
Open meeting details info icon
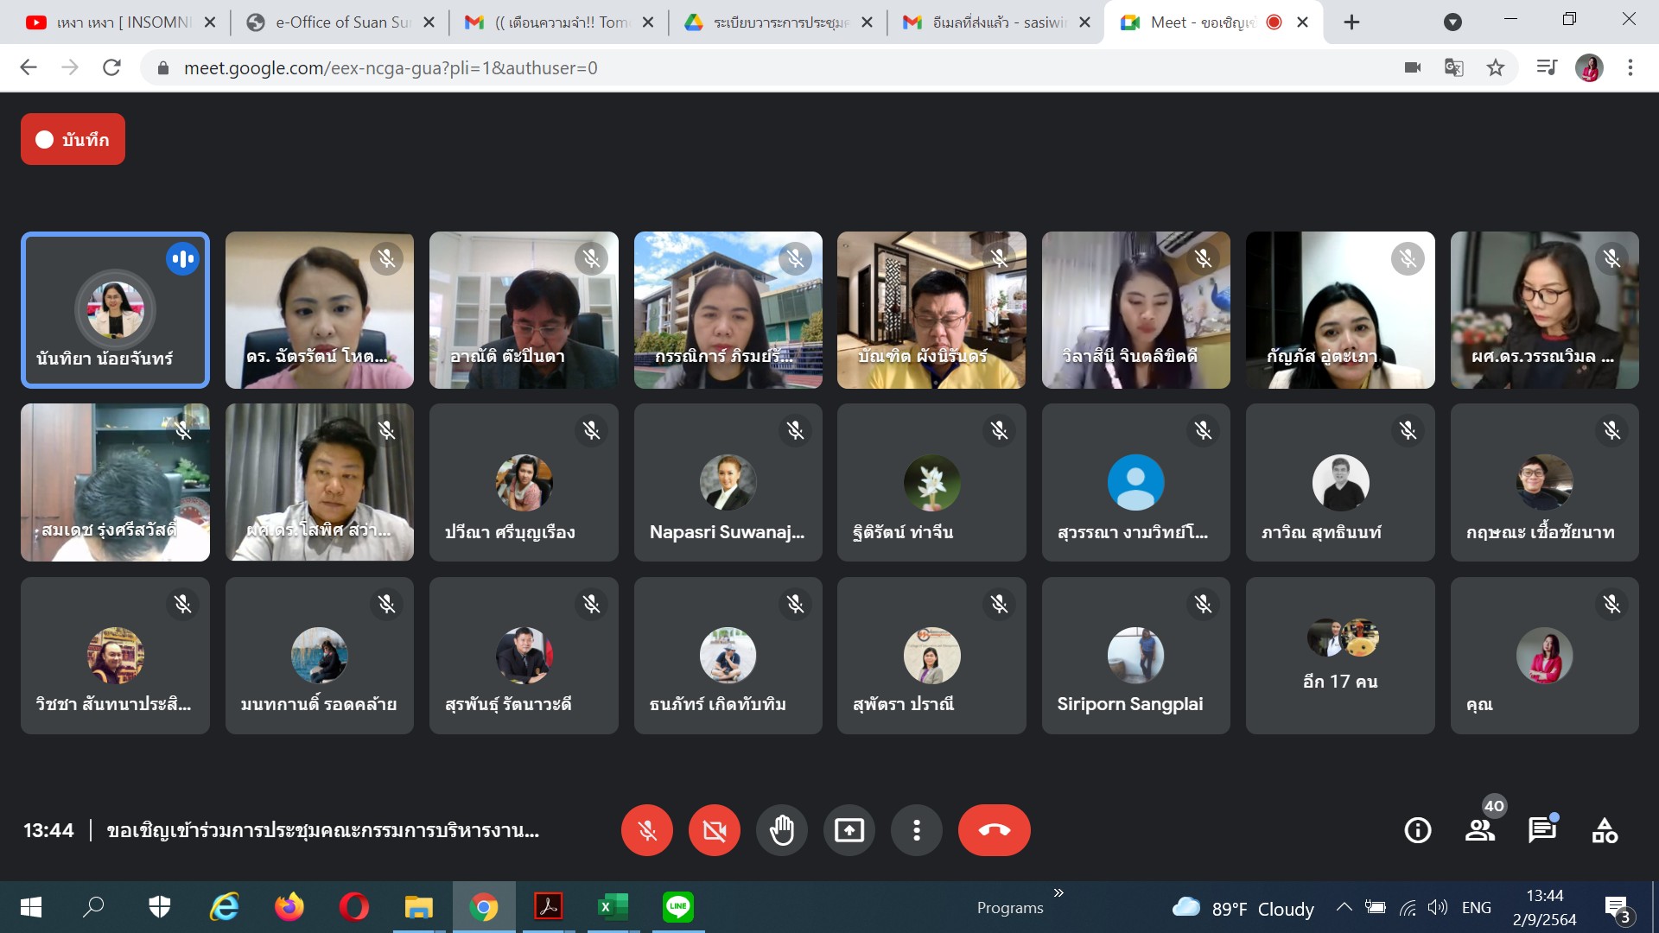tap(1417, 830)
